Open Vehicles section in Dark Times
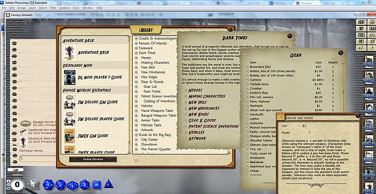This screenshot has height=194, width=376. point(196,132)
